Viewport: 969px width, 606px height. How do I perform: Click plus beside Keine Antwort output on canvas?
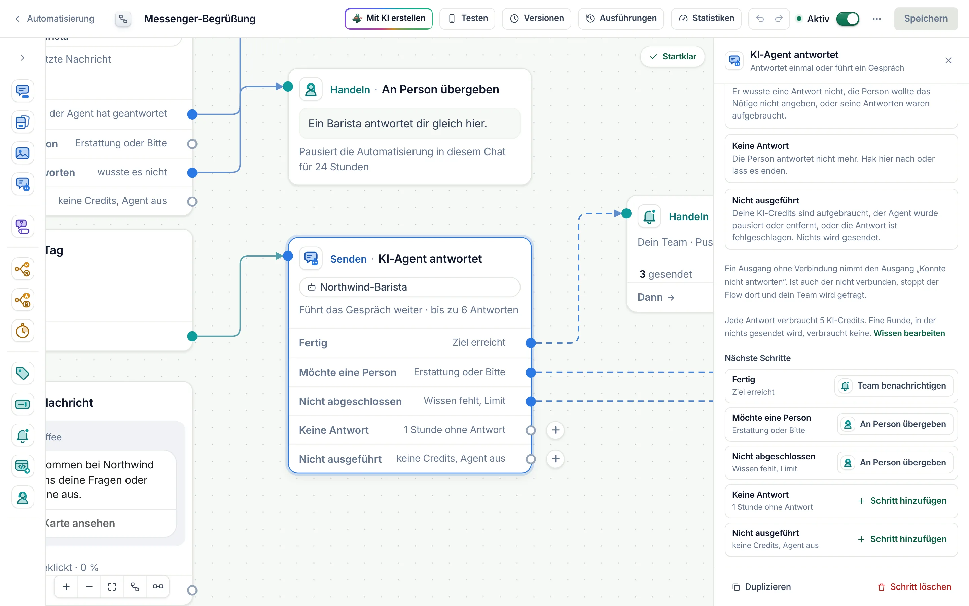pyautogui.click(x=556, y=431)
